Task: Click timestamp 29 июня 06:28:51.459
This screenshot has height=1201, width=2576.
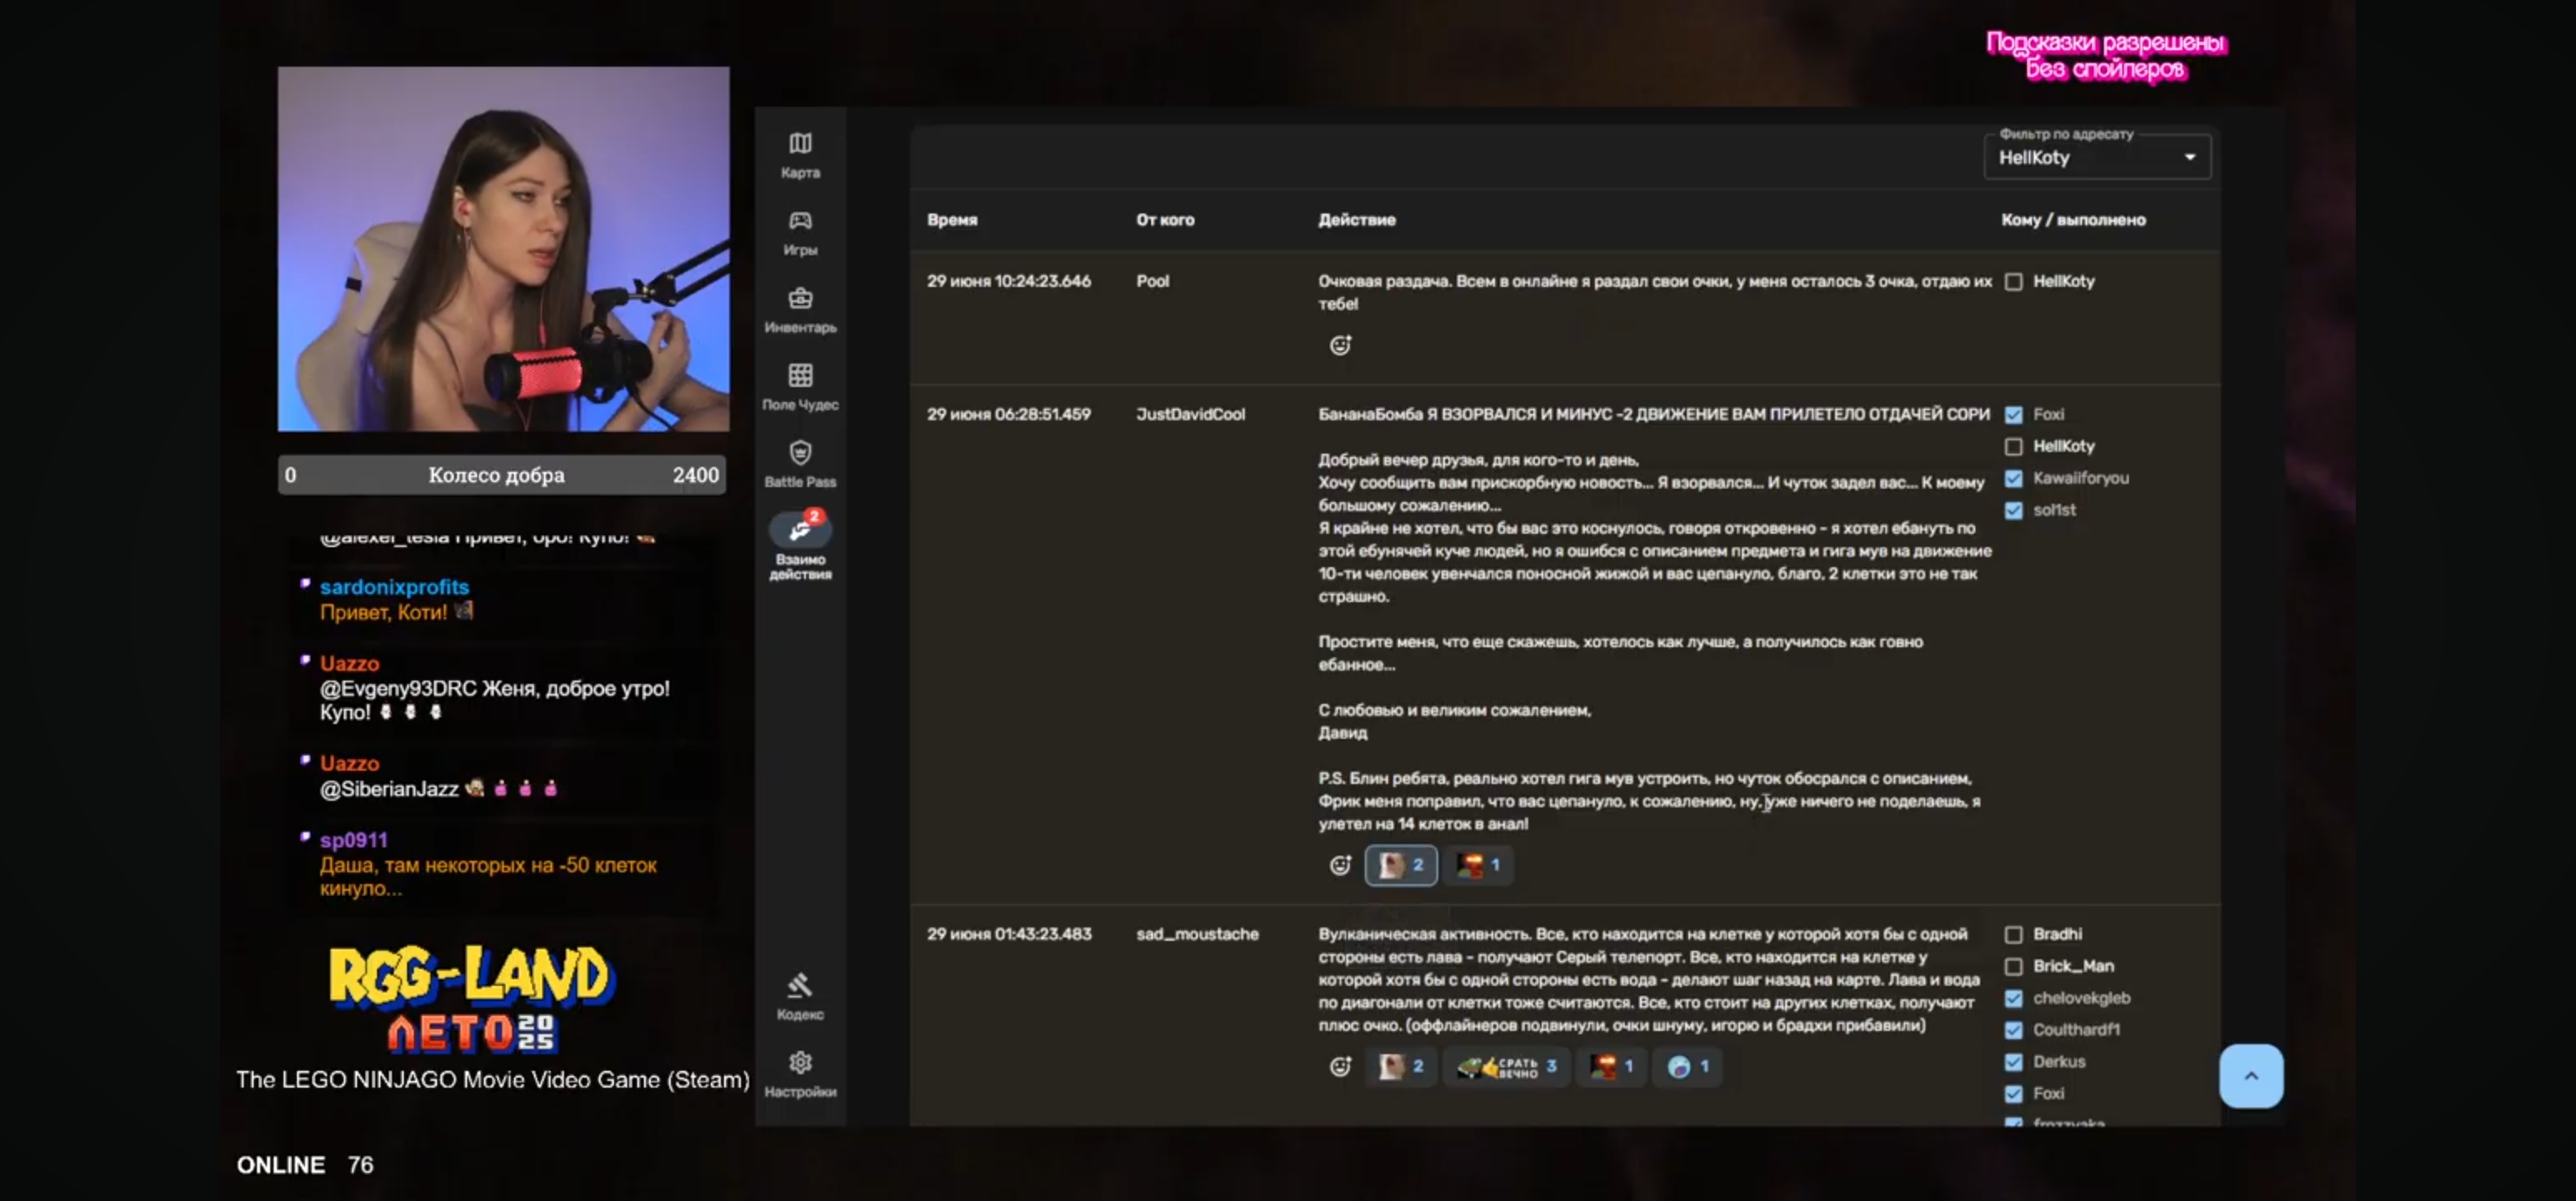Action: [x=1008, y=414]
